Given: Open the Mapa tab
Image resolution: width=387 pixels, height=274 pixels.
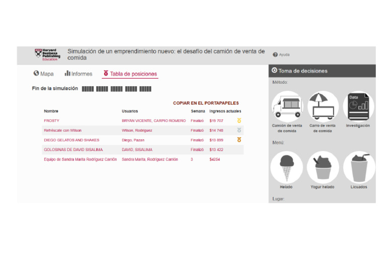Looking at the screenshot, I should tap(43, 74).
